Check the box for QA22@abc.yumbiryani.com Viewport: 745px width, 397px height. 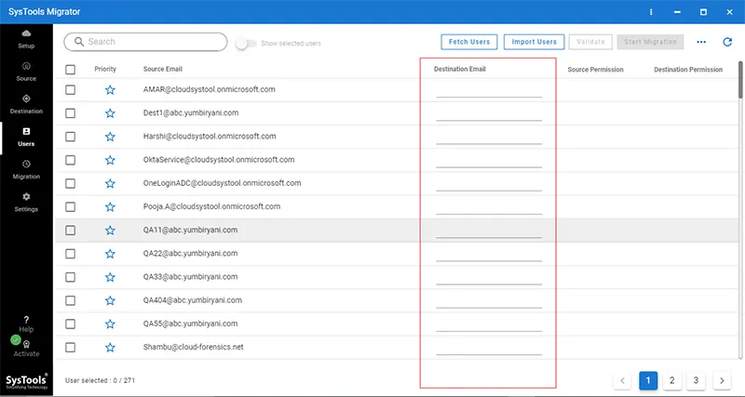tap(71, 254)
